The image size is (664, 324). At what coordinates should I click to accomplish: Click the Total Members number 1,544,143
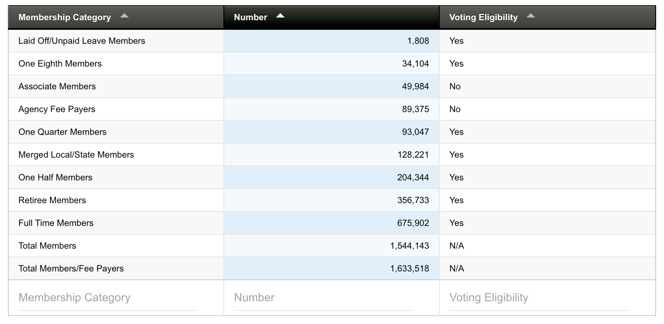coord(410,246)
